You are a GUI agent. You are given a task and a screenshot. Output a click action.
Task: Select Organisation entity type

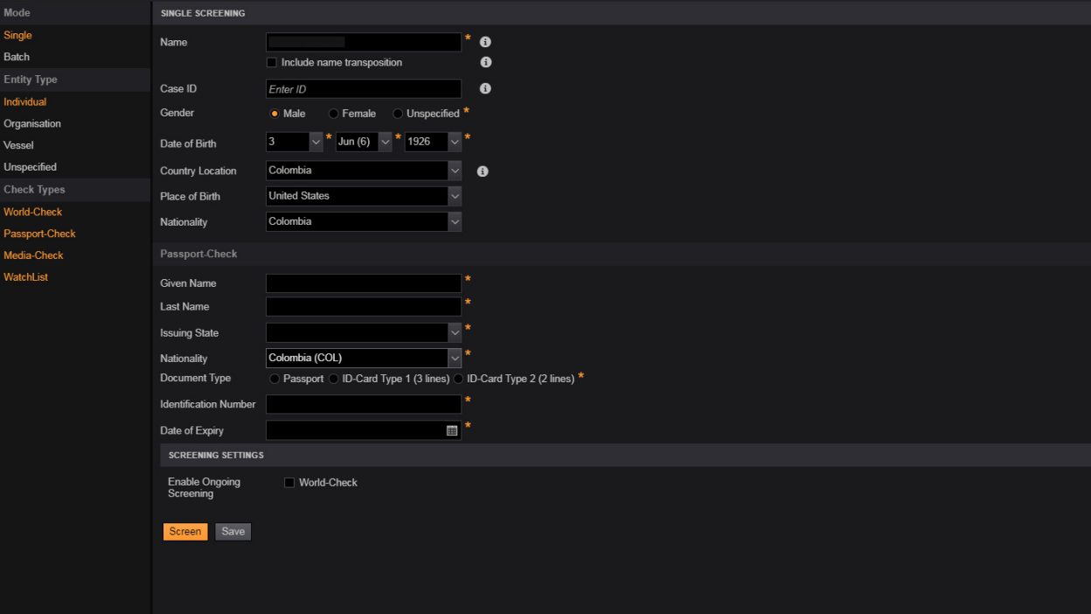[x=32, y=123]
